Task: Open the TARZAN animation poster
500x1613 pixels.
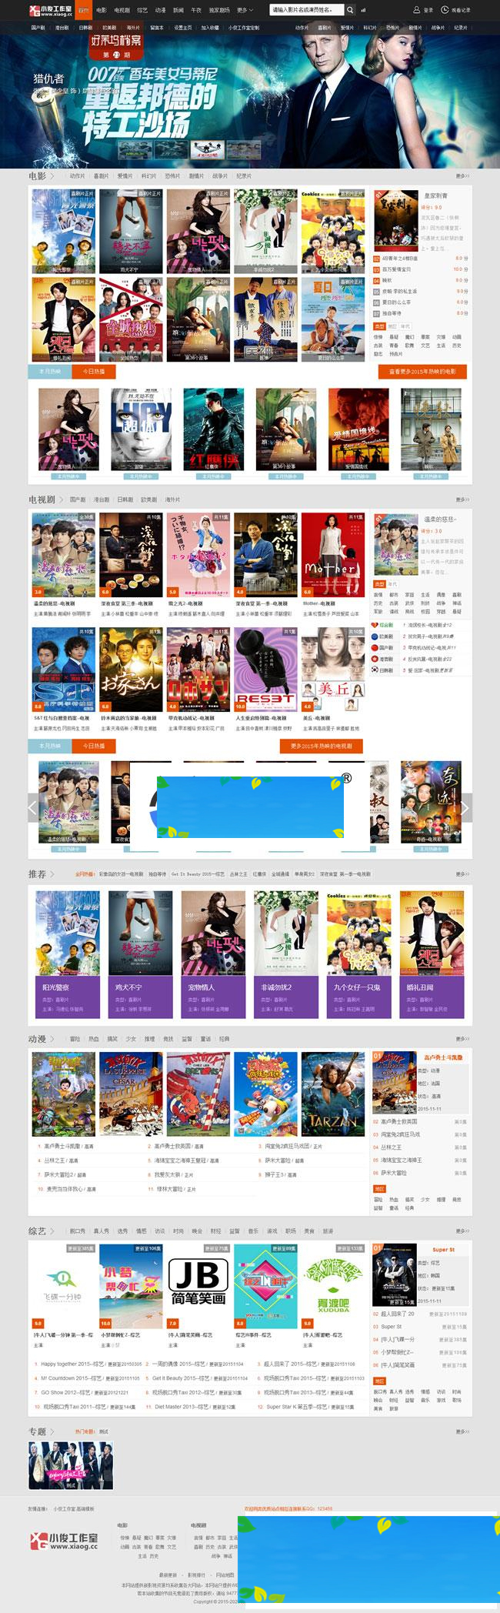Action: tap(333, 1094)
